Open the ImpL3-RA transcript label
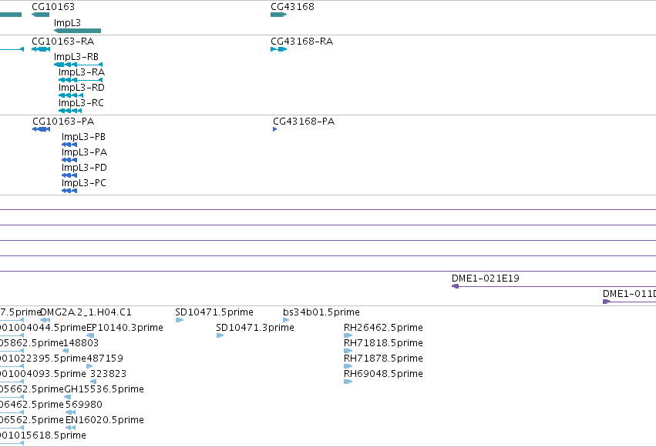Viewport: 656px width, 447px height. click(82, 72)
